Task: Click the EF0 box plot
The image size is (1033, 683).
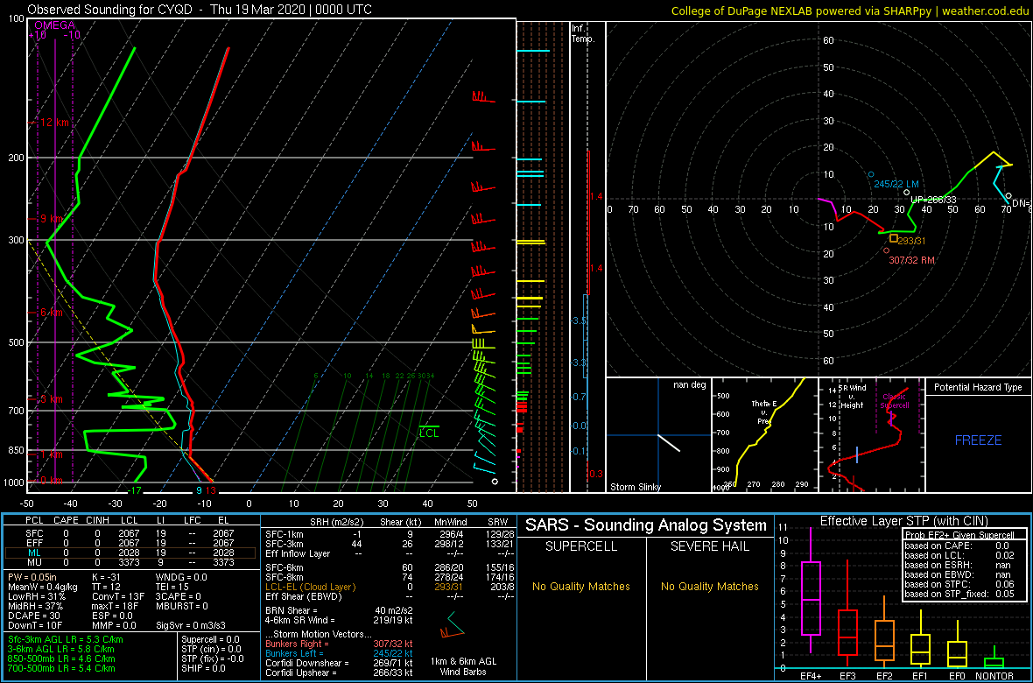Action: click(957, 652)
